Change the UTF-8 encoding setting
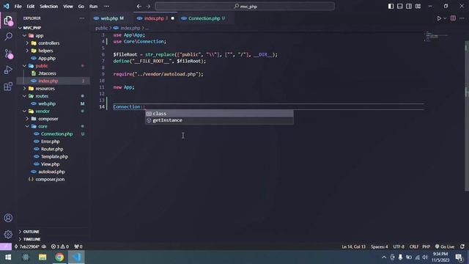 (399, 246)
